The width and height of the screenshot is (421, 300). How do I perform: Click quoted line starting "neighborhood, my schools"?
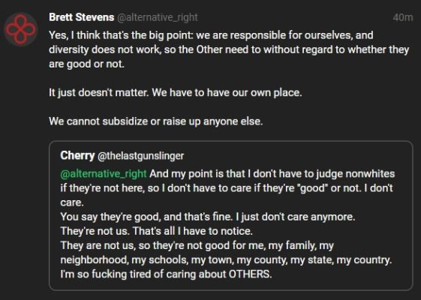point(226,259)
